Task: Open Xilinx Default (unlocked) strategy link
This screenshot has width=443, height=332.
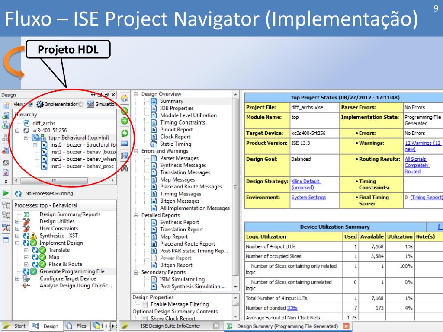Action: pyautogui.click(x=305, y=184)
